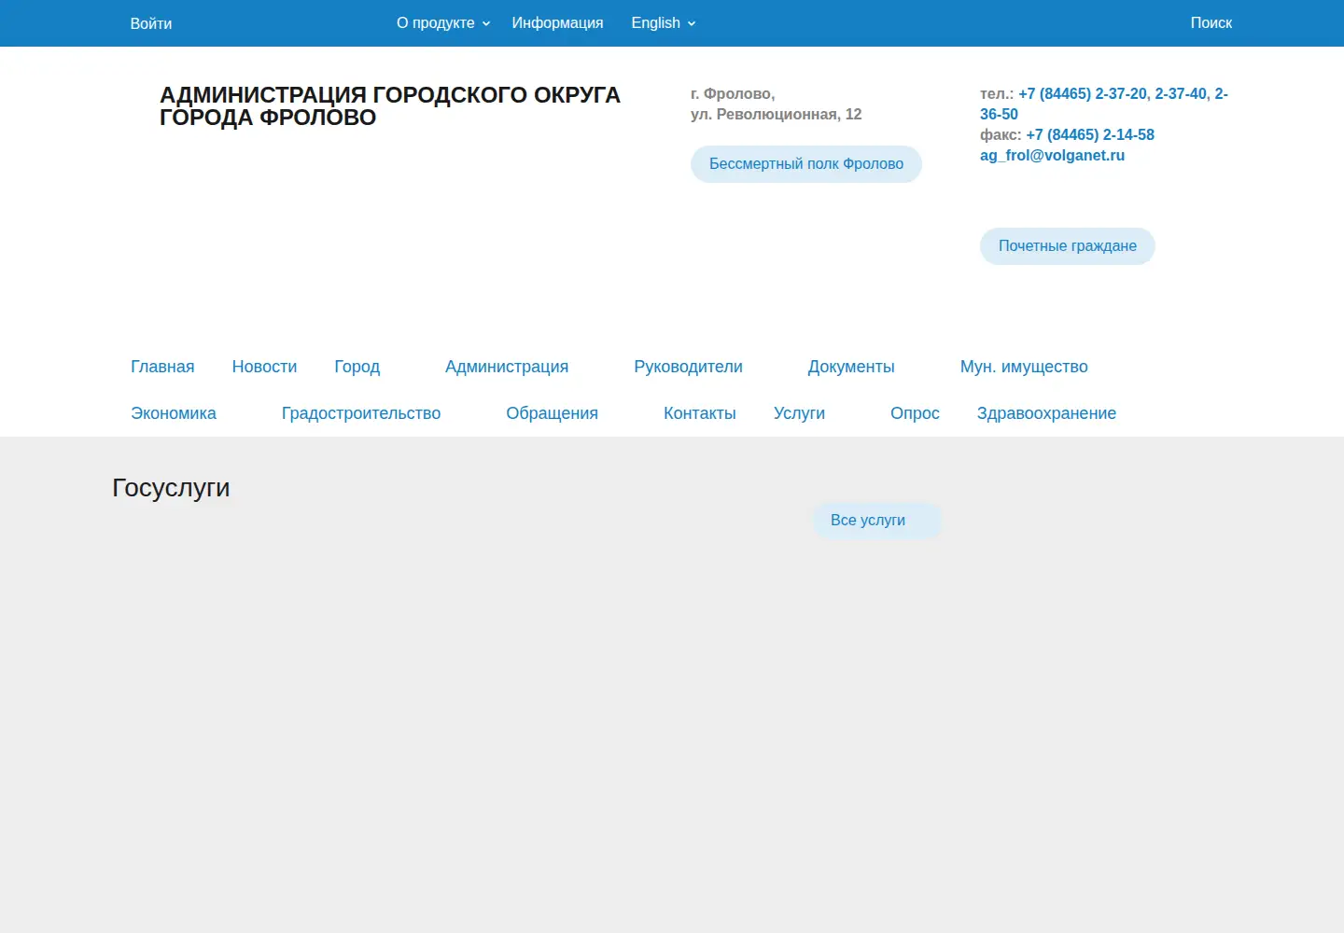Go to Главная in the navigation

162,367
